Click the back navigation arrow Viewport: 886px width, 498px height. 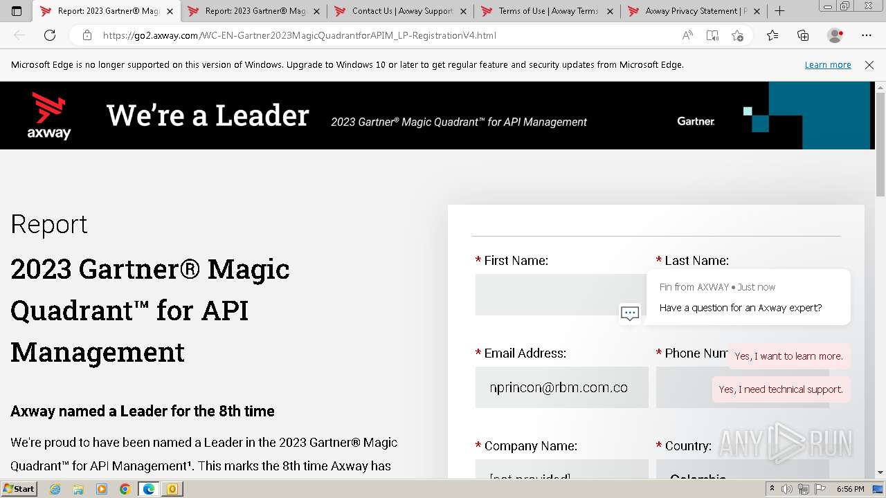pos(19,35)
